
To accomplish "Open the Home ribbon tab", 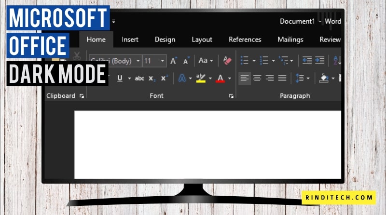I will (96, 40).
